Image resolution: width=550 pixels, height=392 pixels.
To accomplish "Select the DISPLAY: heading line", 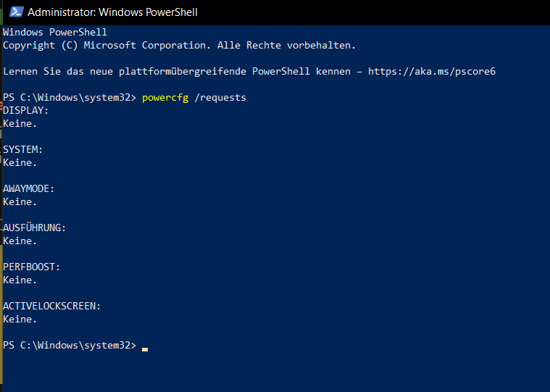I will pyautogui.click(x=26, y=110).
